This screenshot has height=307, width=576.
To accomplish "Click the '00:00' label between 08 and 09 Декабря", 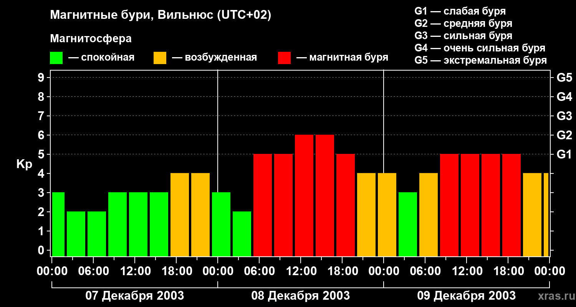I will click(384, 271).
